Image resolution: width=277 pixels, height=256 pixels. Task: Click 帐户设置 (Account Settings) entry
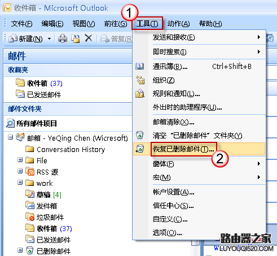pyautogui.click(x=199, y=192)
